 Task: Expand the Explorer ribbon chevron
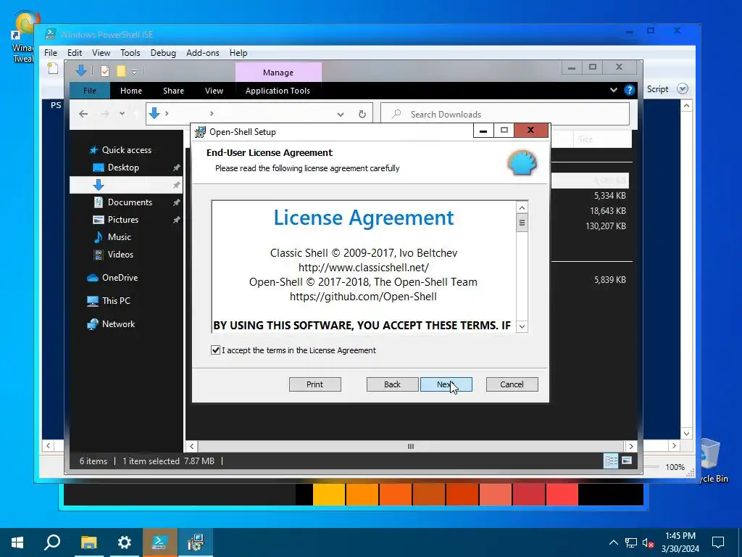[614, 89]
